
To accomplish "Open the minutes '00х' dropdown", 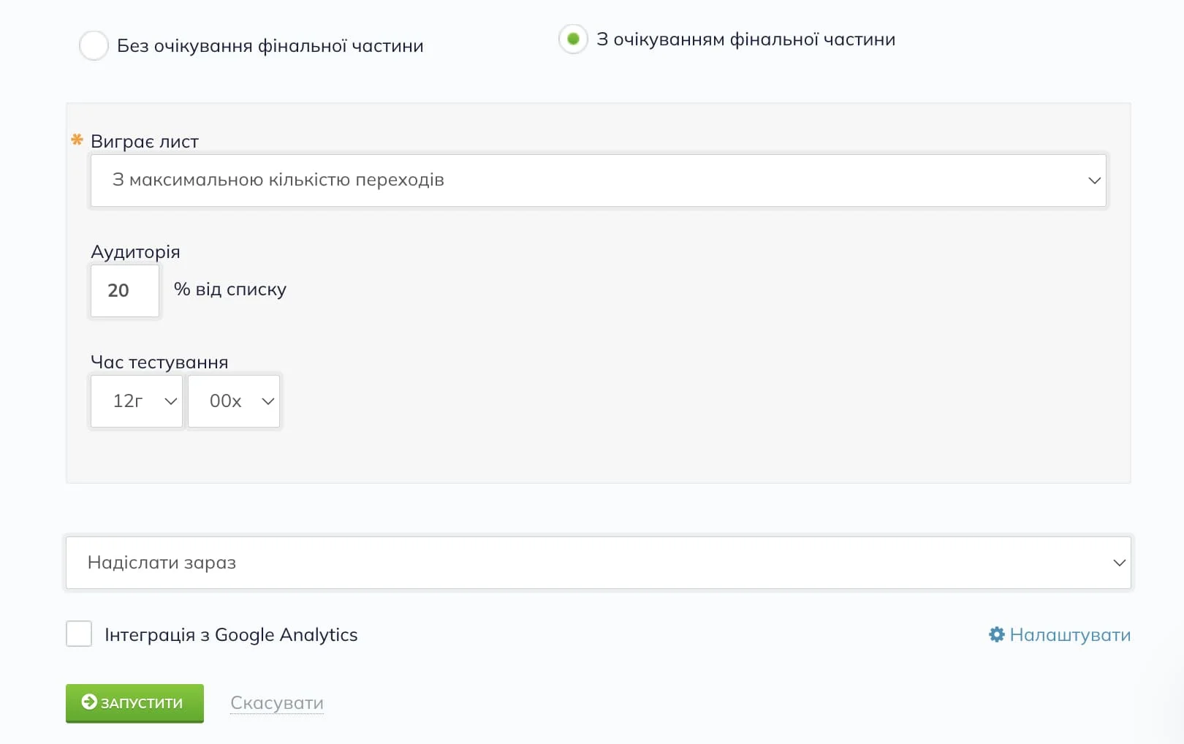I will tap(234, 401).
